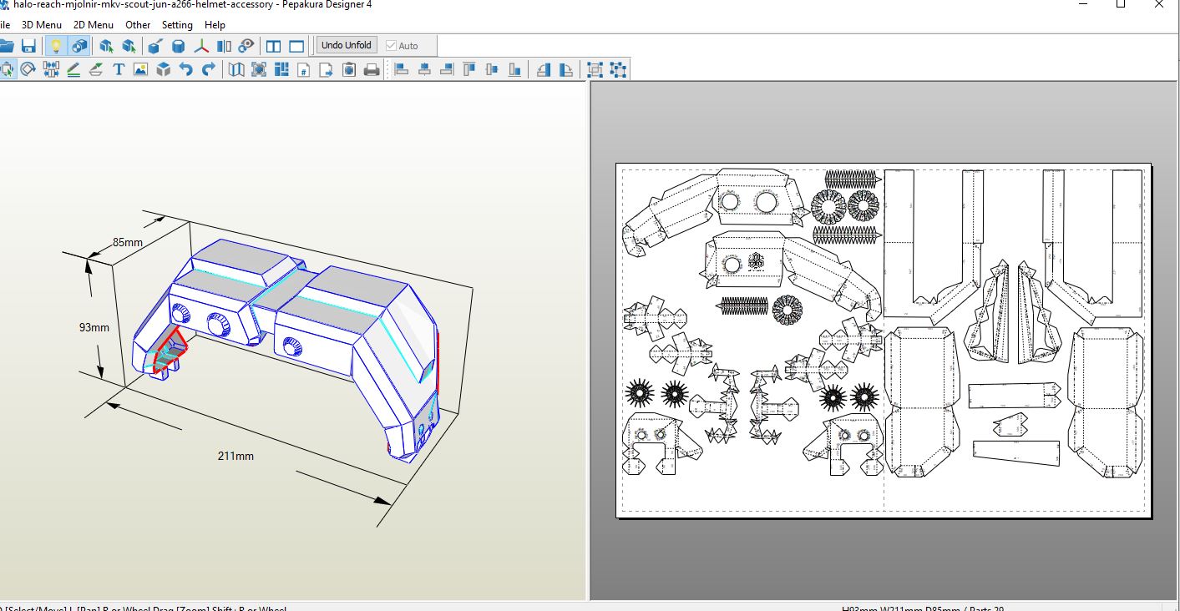Align selected parts to the bottom

click(514, 69)
